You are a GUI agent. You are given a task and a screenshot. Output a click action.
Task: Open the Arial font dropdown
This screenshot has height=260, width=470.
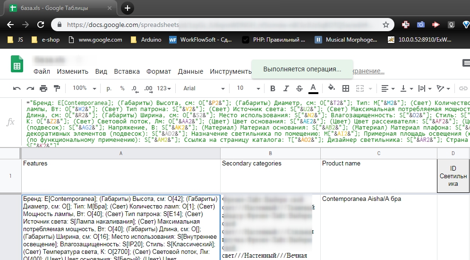coord(204,88)
